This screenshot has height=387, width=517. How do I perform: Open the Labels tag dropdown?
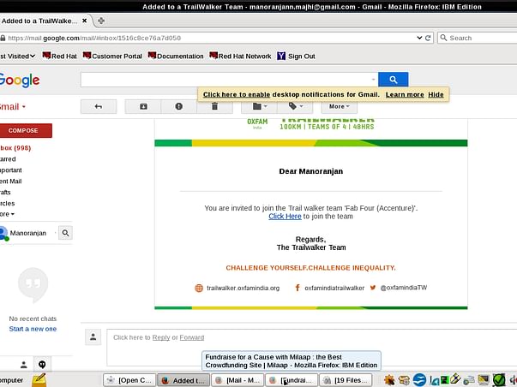coord(295,106)
